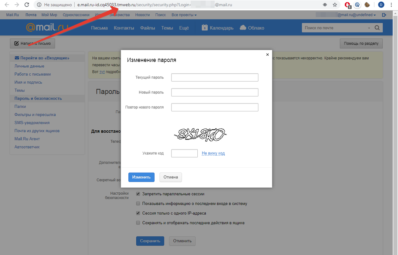Open 'Темы' in the settings sidebar
Image resolution: width=398 pixels, height=255 pixels.
tap(20, 90)
